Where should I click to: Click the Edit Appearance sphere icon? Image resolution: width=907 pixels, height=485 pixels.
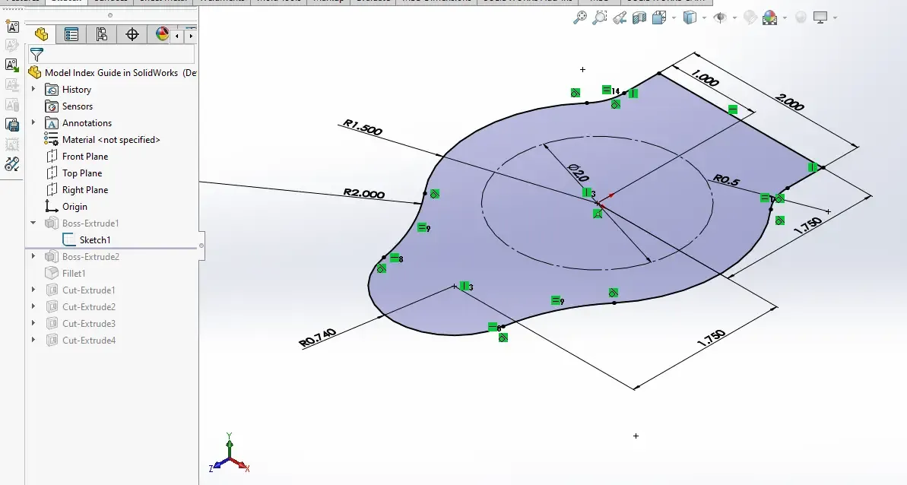pos(750,18)
